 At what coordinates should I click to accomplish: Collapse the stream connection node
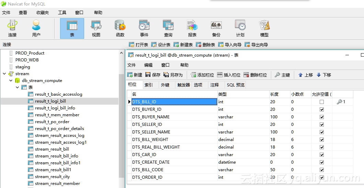click(4, 74)
